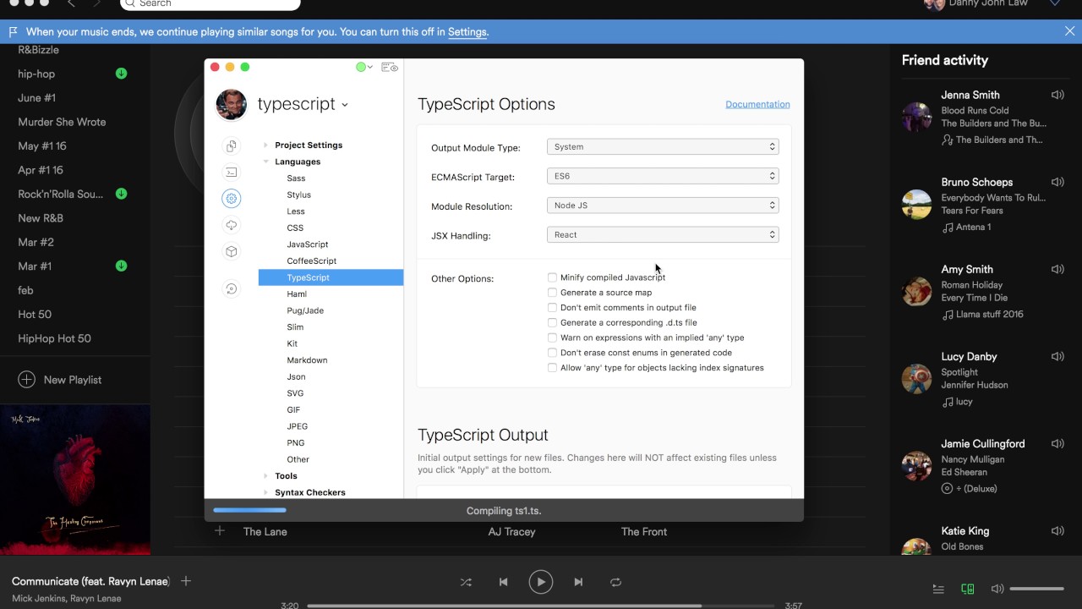Create a New Playlist in Spotify
The image size is (1082, 609).
click(x=60, y=380)
